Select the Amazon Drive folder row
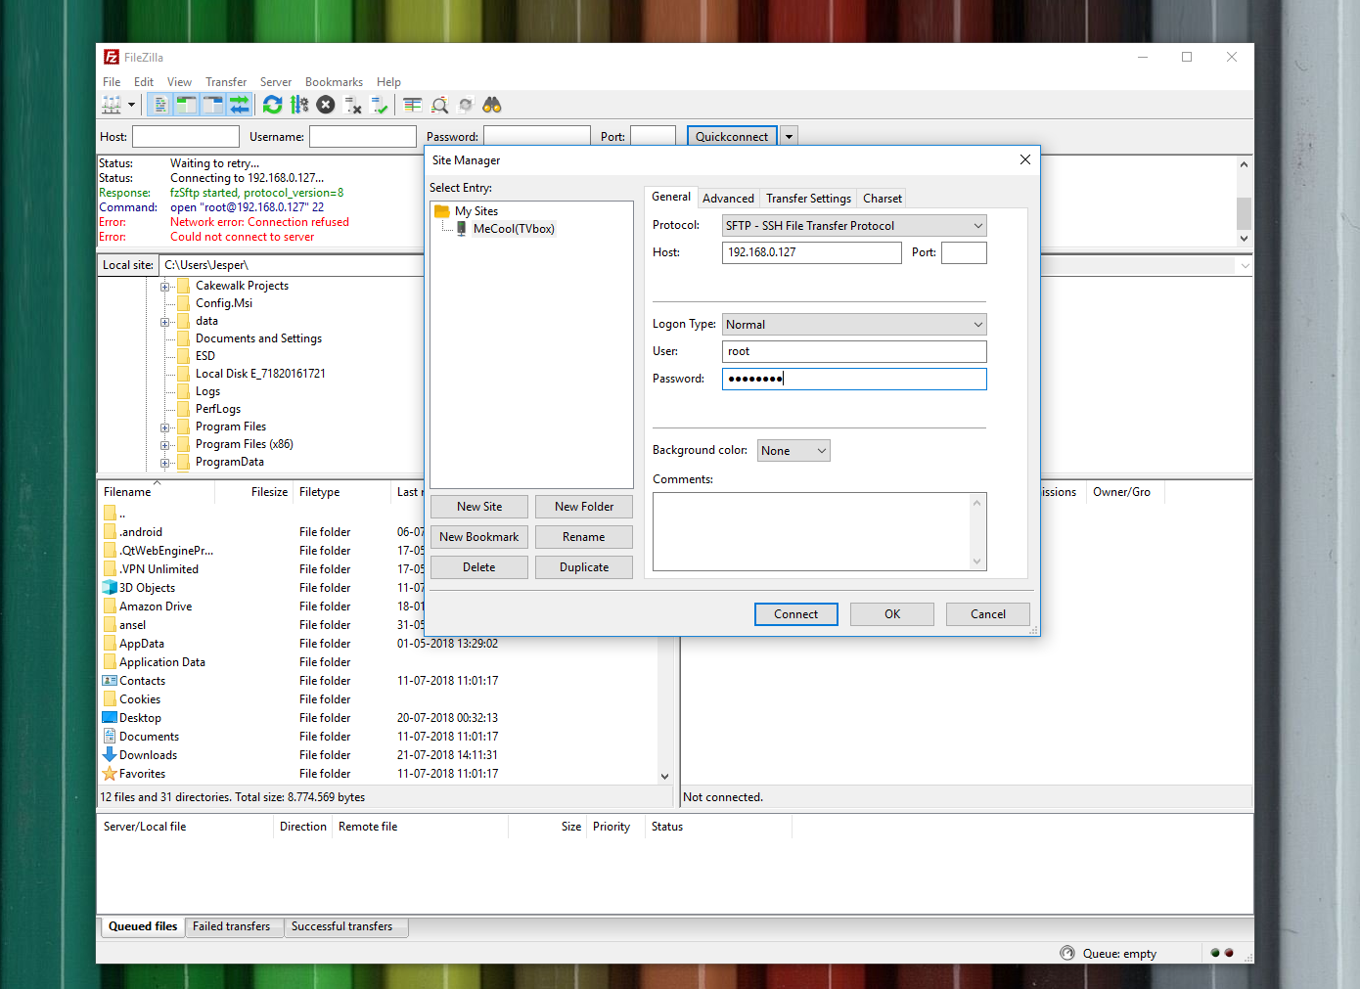This screenshot has width=1360, height=989. click(380, 607)
